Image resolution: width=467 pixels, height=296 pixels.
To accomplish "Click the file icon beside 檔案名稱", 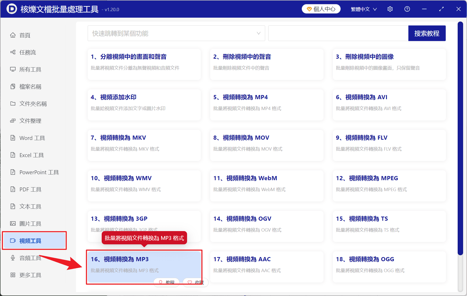I will tap(13, 86).
